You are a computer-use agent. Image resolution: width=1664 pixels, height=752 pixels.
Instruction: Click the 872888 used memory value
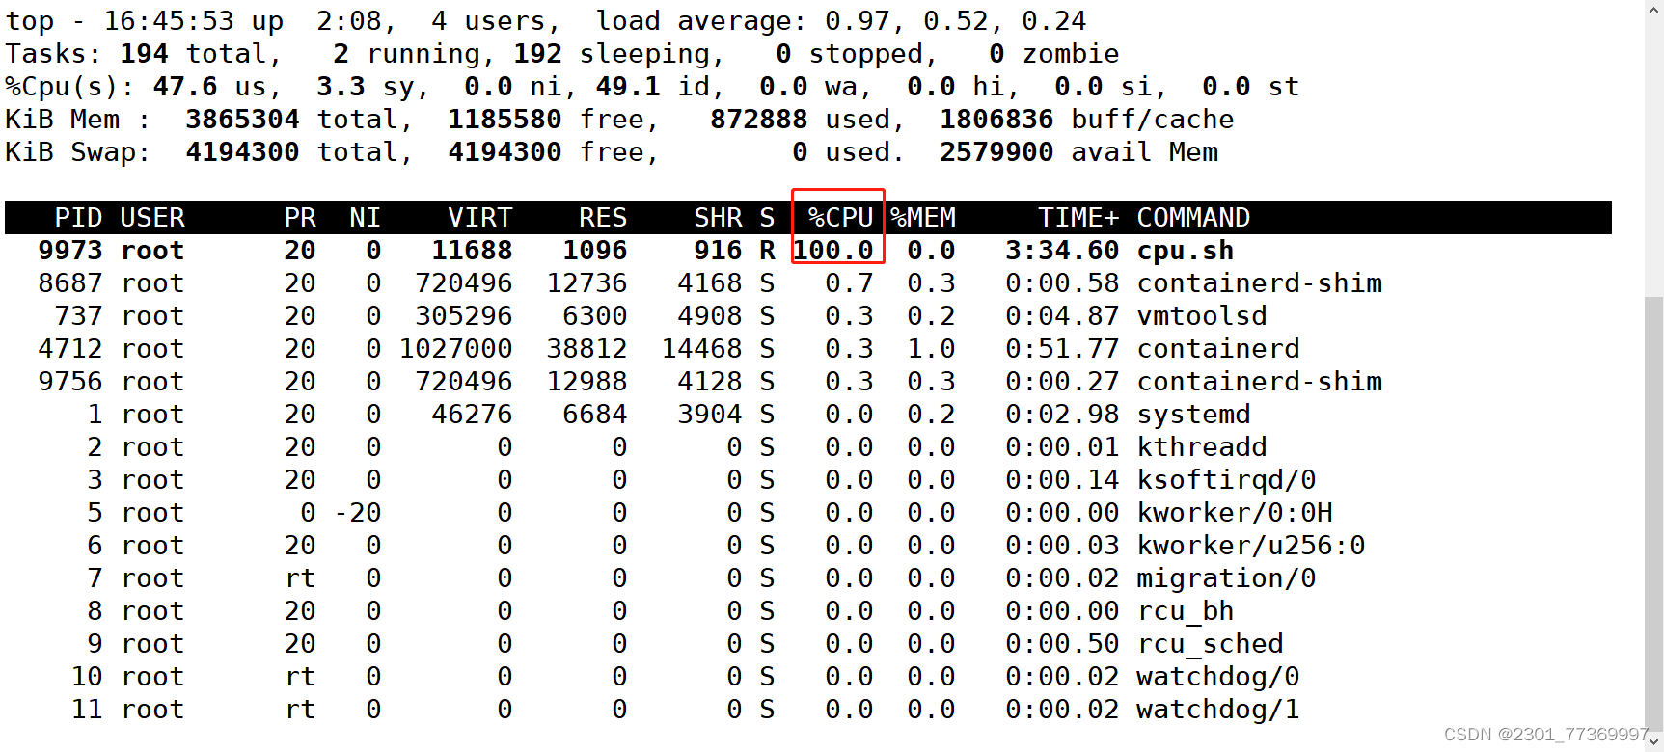[x=758, y=120]
